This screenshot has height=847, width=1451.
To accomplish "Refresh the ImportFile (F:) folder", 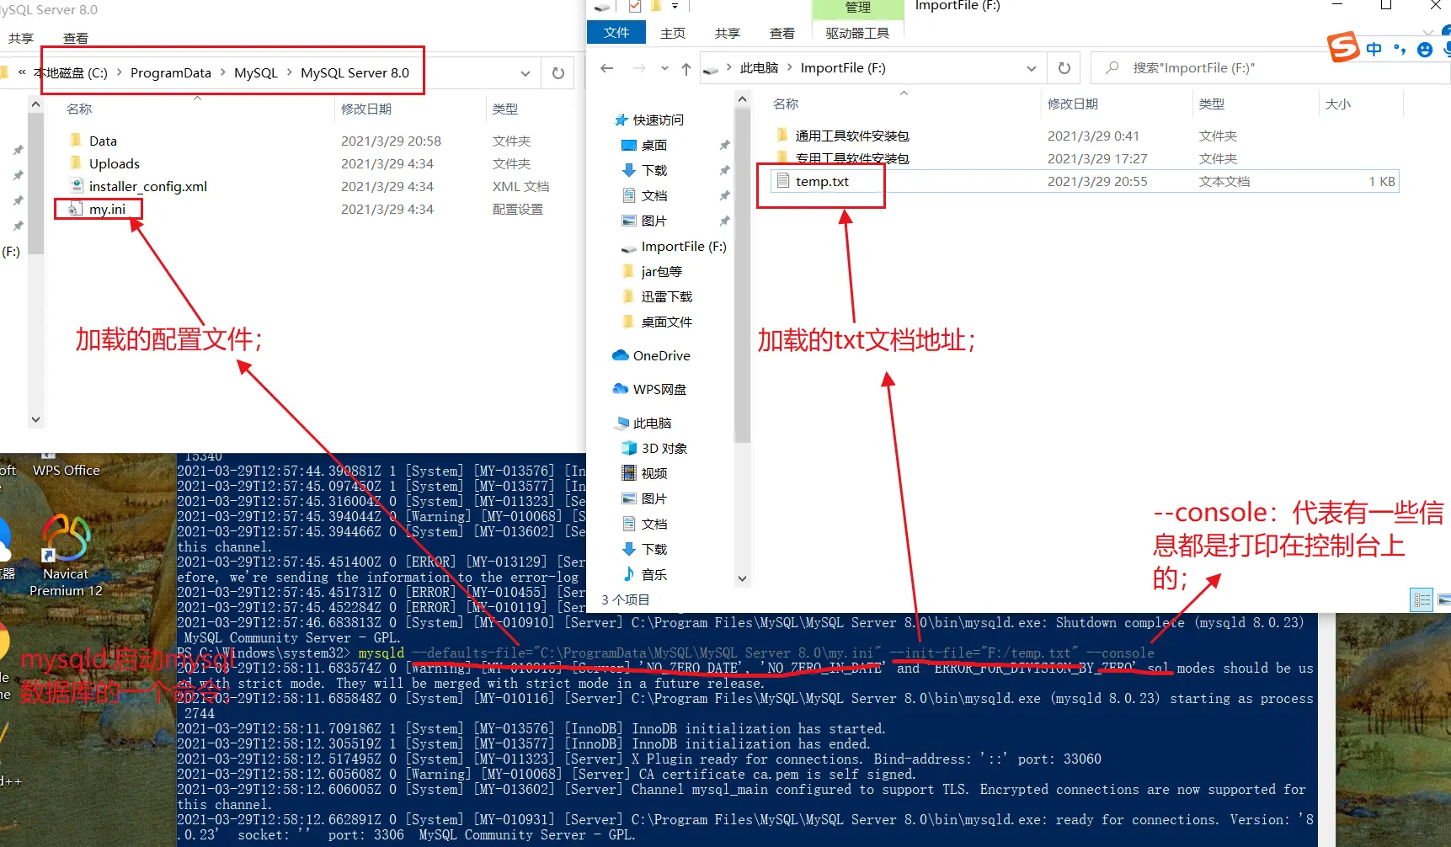I will pos(1064,68).
